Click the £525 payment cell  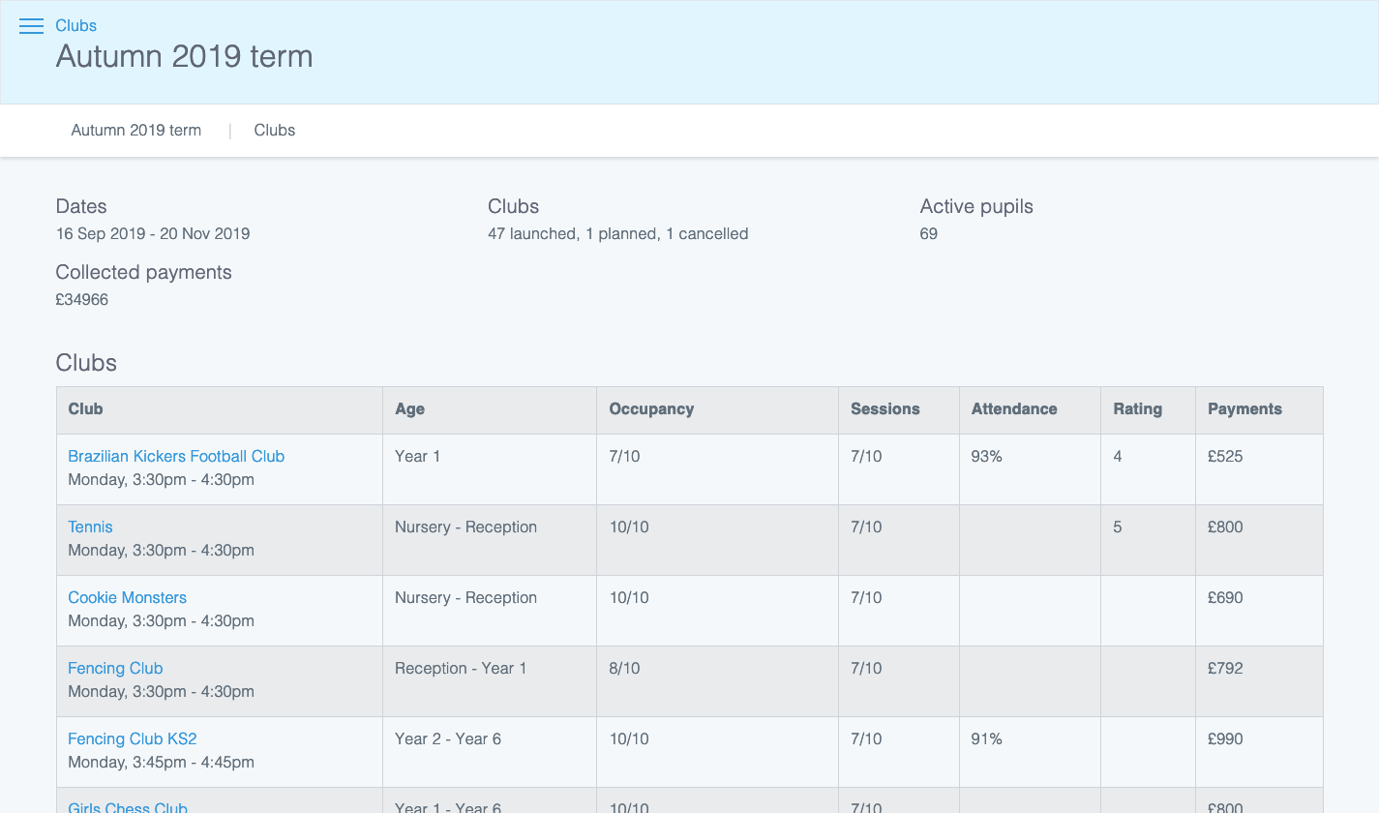(x=1225, y=457)
